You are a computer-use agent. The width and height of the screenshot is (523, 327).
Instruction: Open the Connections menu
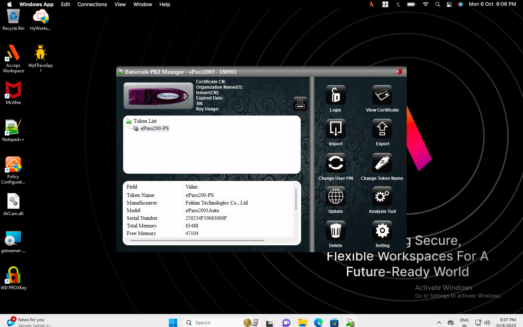(x=92, y=4)
